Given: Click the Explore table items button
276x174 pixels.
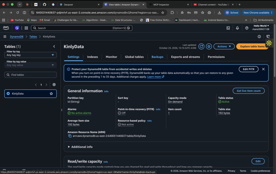Looking at the screenshot, I should tap(252, 47).
